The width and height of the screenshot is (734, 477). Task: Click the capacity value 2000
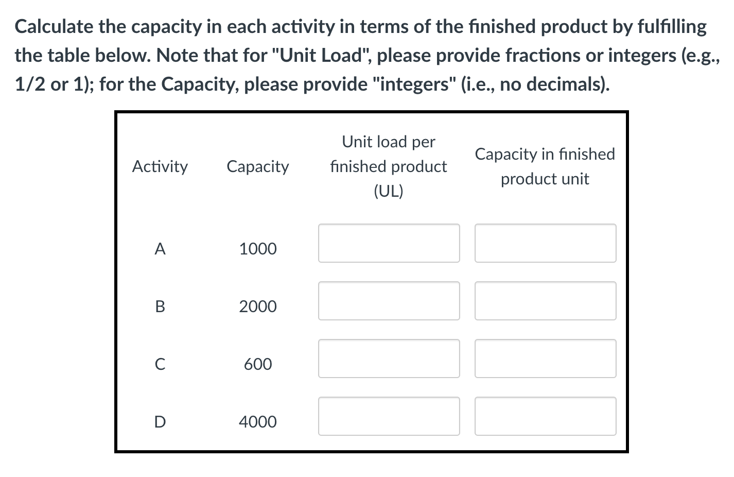257,306
